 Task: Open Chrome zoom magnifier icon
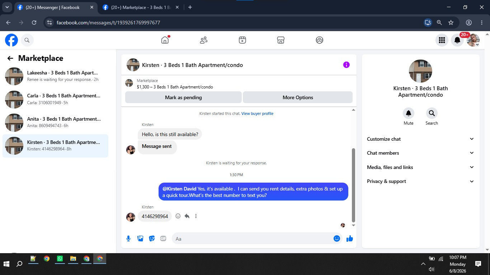click(x=439, y=22)
